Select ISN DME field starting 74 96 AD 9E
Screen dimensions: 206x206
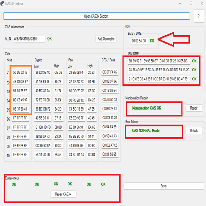click(x=159, y=70)
